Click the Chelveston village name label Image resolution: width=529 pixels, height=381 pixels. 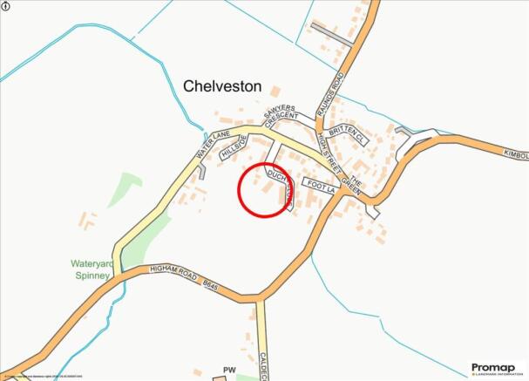tap(222, 86)
